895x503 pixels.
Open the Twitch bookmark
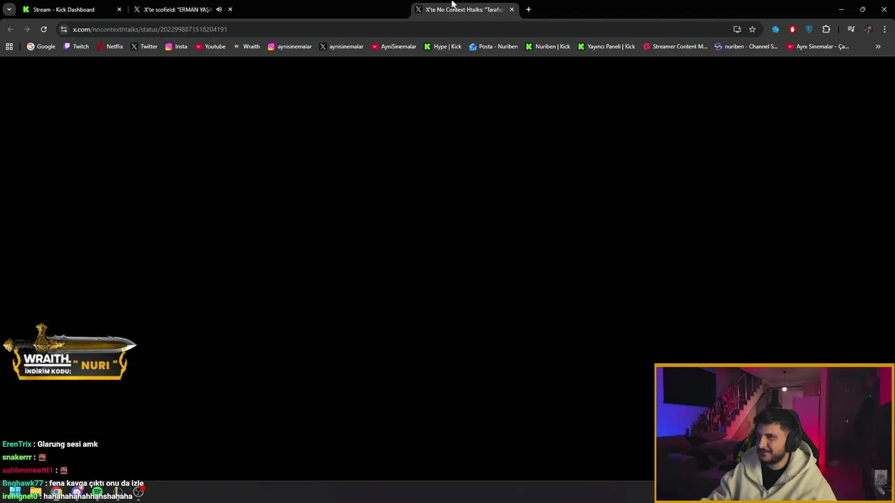point(76,47)
